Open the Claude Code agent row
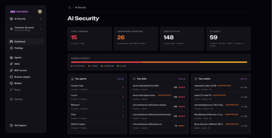Screen dimensions: 272x138 pos(97,87)
